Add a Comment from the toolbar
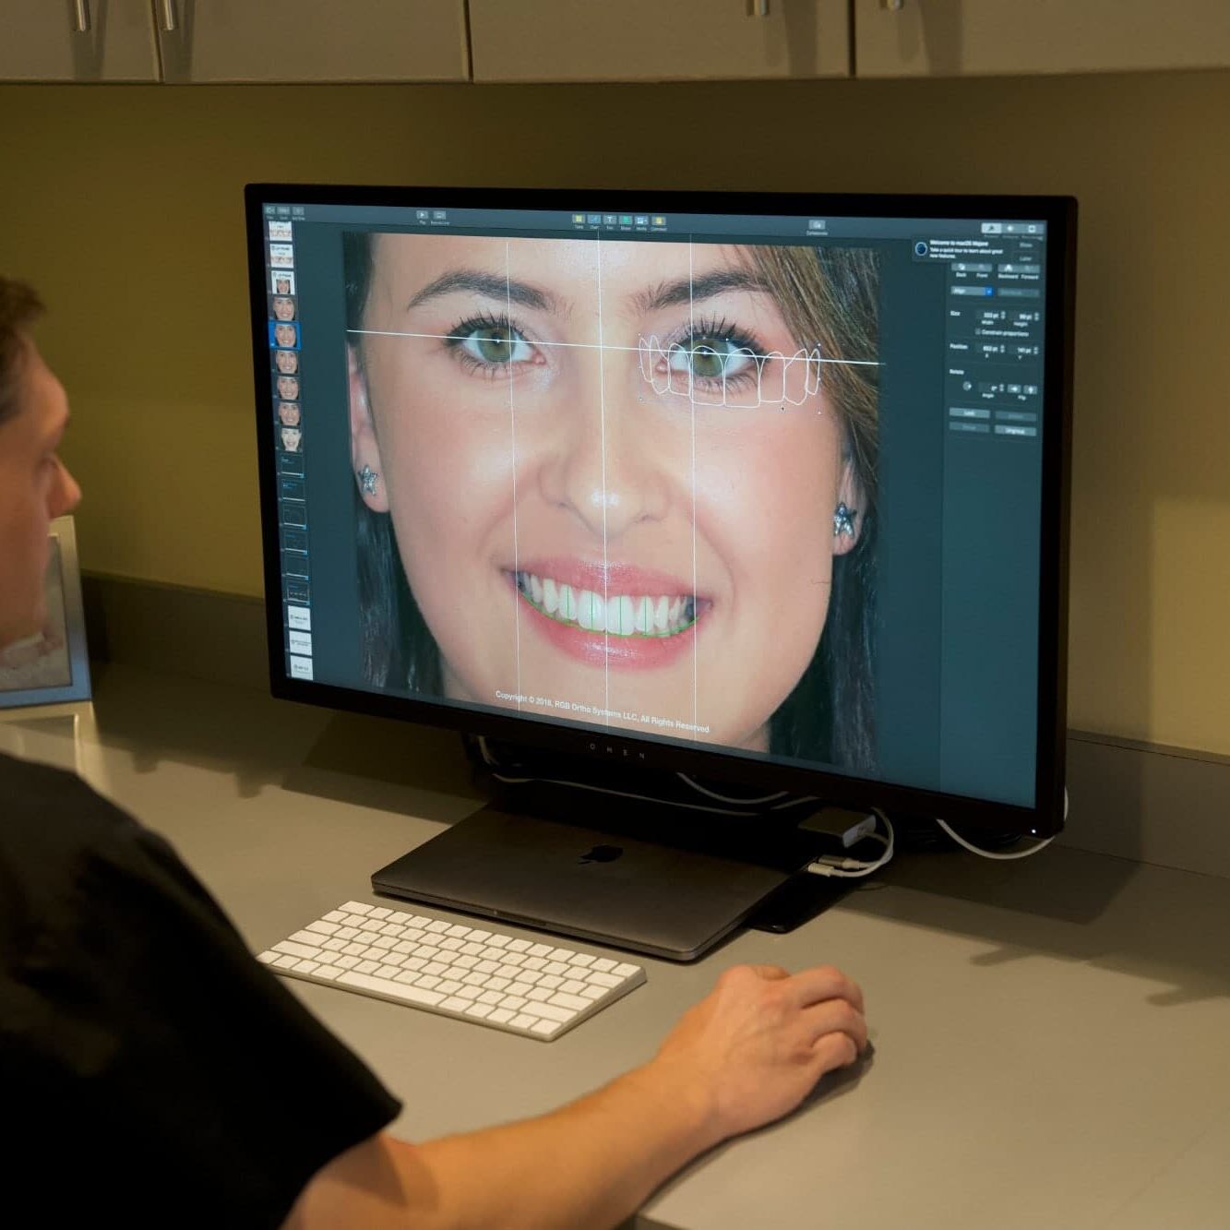The image size is (1230, 1230). [659, 221]
